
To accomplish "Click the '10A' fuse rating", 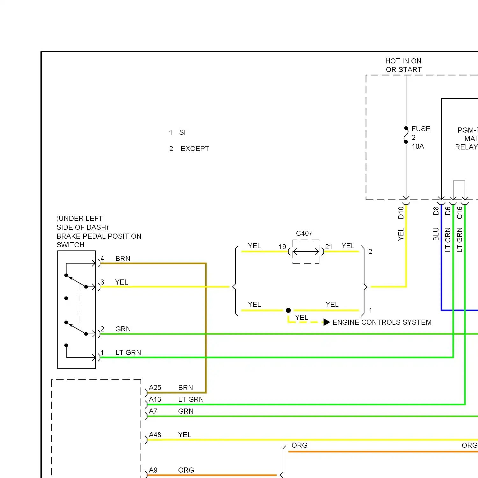I will pyautogui.click(x=418, y=146).
